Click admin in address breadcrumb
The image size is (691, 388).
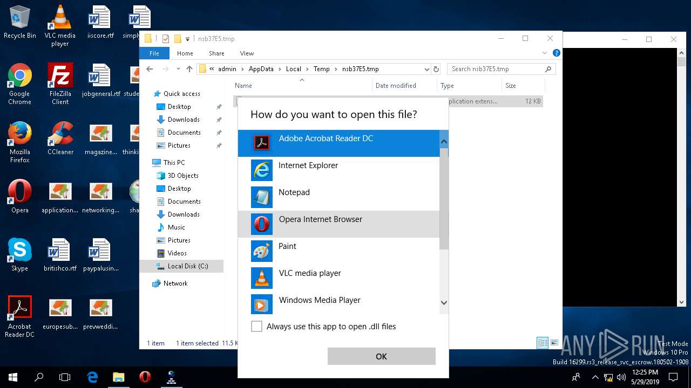coord(227,69)
